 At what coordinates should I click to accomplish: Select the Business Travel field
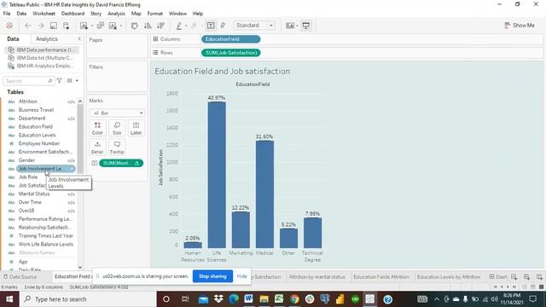[36, 110]
